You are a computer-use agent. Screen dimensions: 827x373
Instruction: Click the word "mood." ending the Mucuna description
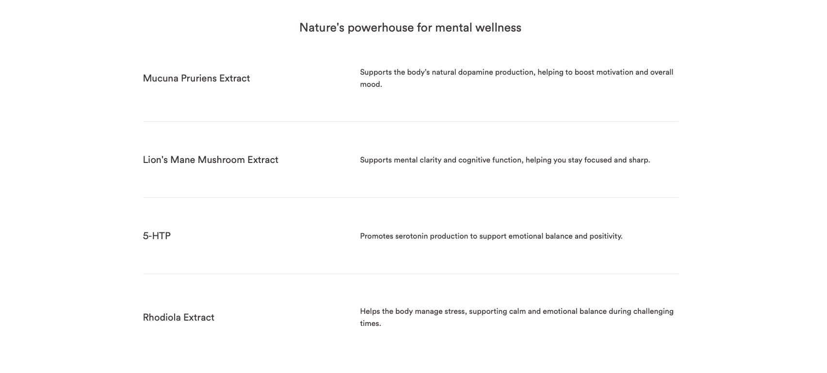click(x=371, y=84)
